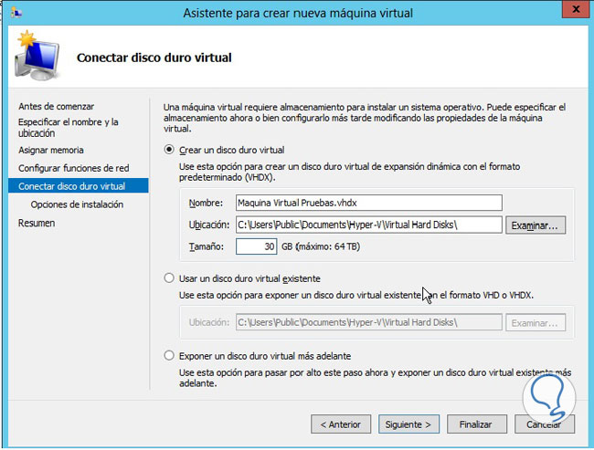
Task: Open 'Especificar el nombre y la ubicación' step
Action: [x=68, y=127]
